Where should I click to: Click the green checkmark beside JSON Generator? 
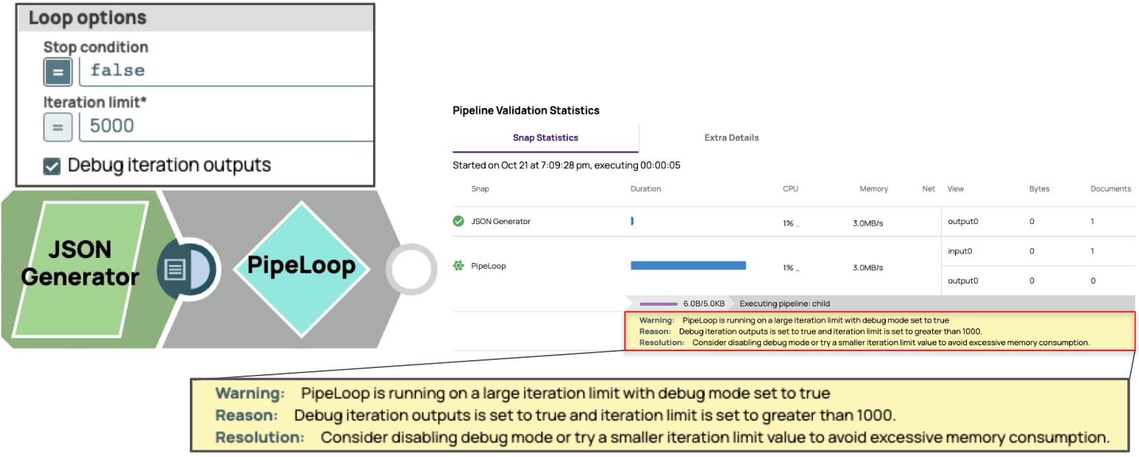(x=458, y=221)
